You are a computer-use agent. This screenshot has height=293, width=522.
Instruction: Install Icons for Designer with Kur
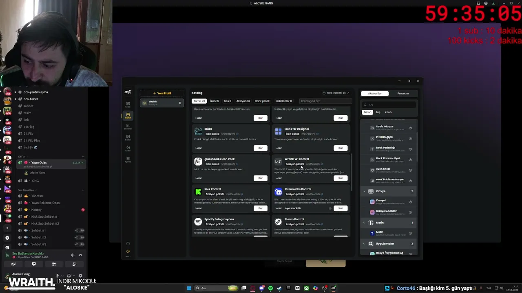pos(341,148)
